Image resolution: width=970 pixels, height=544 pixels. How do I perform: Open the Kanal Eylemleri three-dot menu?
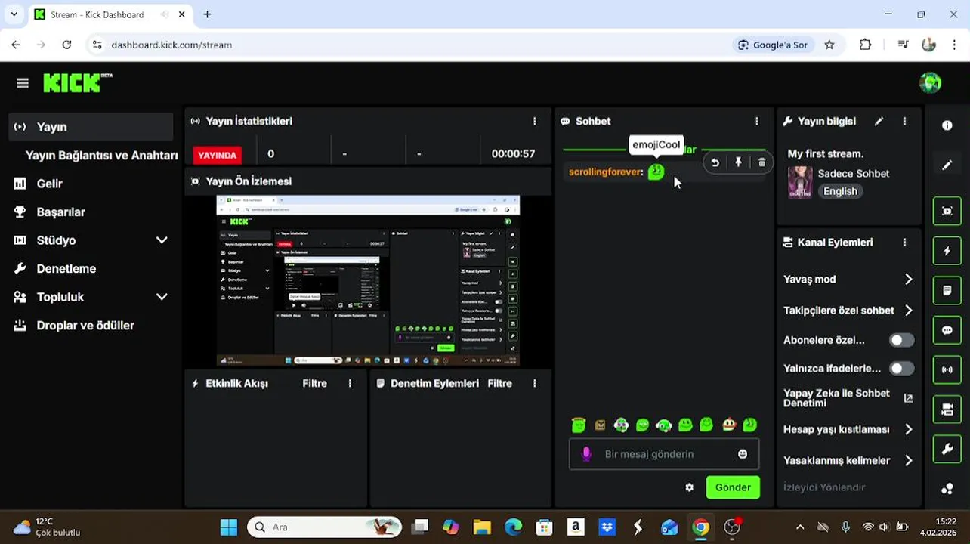904,243
